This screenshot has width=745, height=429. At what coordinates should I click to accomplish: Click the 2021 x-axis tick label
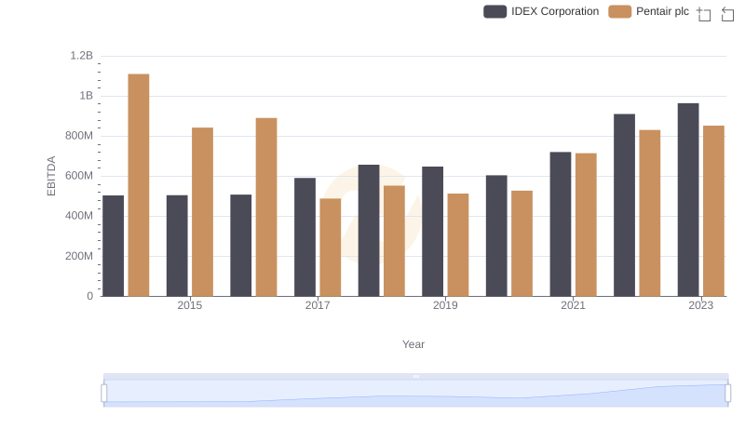click(x=573, y=305)
